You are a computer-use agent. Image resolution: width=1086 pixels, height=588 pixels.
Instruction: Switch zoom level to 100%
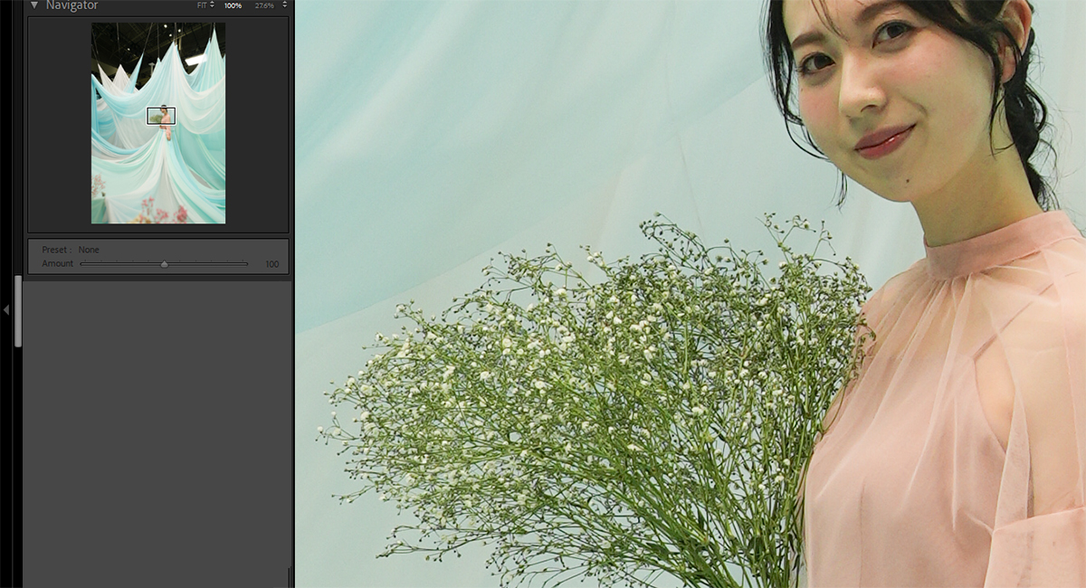(x=233, y=5)
